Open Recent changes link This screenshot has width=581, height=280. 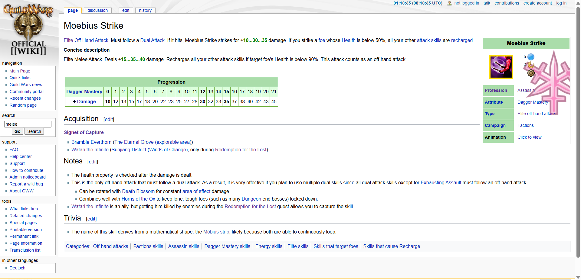tap(25, 98)
